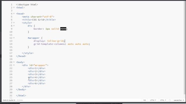Click line number 30 in the gutter

pos(11,92)
